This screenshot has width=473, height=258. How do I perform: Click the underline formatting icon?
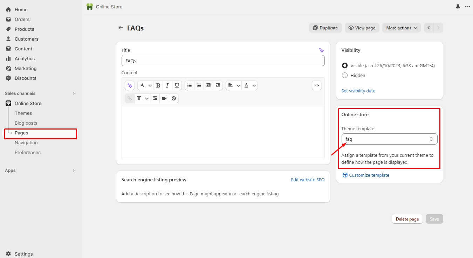(x=177, y=85)
